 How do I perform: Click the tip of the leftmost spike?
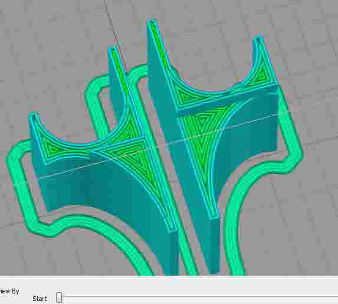click(x=33, y=116)
